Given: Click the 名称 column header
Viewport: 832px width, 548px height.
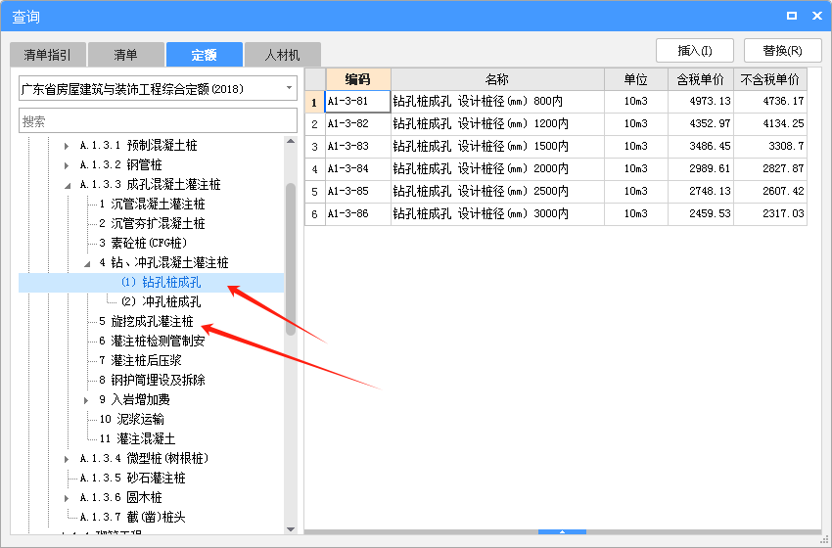Looking at the screenshot, I should click(497, 79).
